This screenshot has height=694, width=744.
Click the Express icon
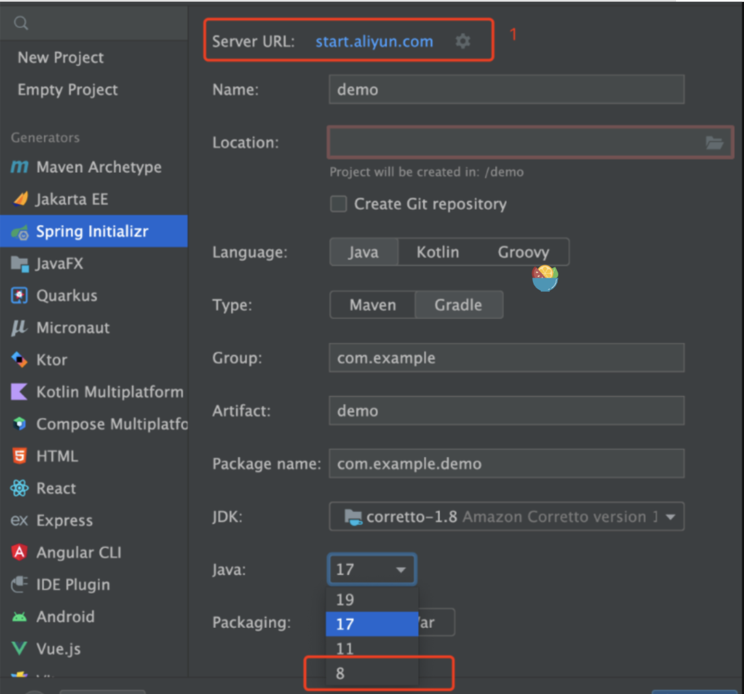[19, 520]
